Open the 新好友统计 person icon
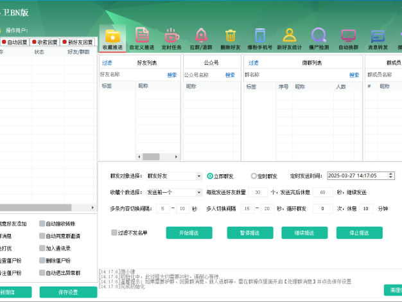 pyautogui.click(x=289, y=39)
